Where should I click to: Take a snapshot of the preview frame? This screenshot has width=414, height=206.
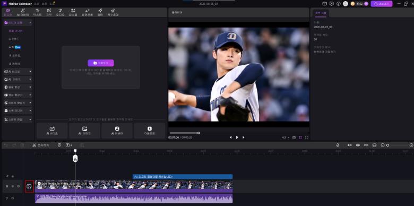coord(294,138)
